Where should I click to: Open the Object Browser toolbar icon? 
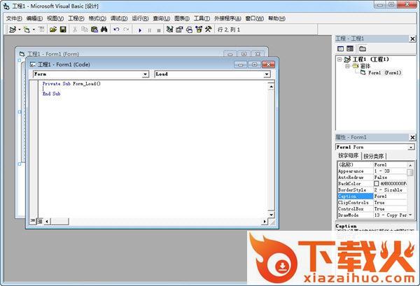(199, 29)
